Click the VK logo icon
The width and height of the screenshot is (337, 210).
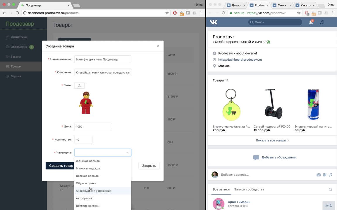(x=214, y=22)
